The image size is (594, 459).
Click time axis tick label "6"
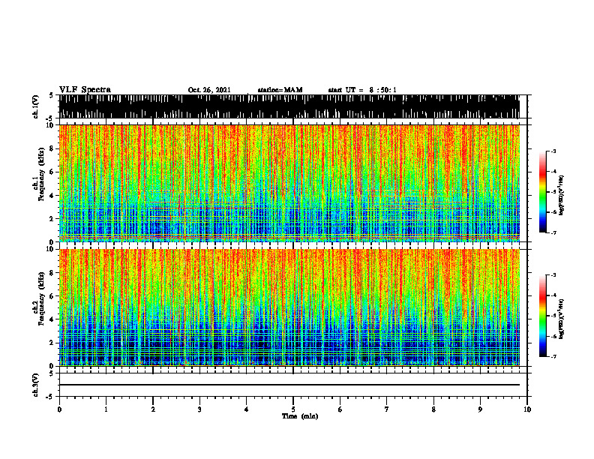[340, 409]
